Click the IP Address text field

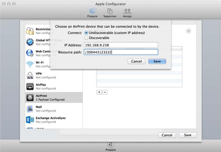[121, 45]
